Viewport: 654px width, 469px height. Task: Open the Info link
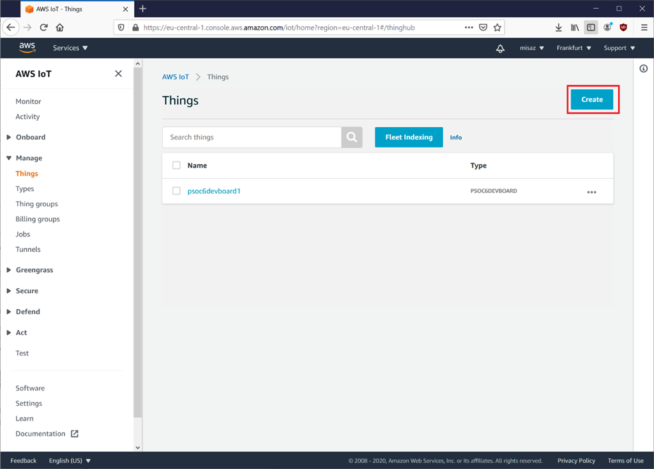pos(456,137)
